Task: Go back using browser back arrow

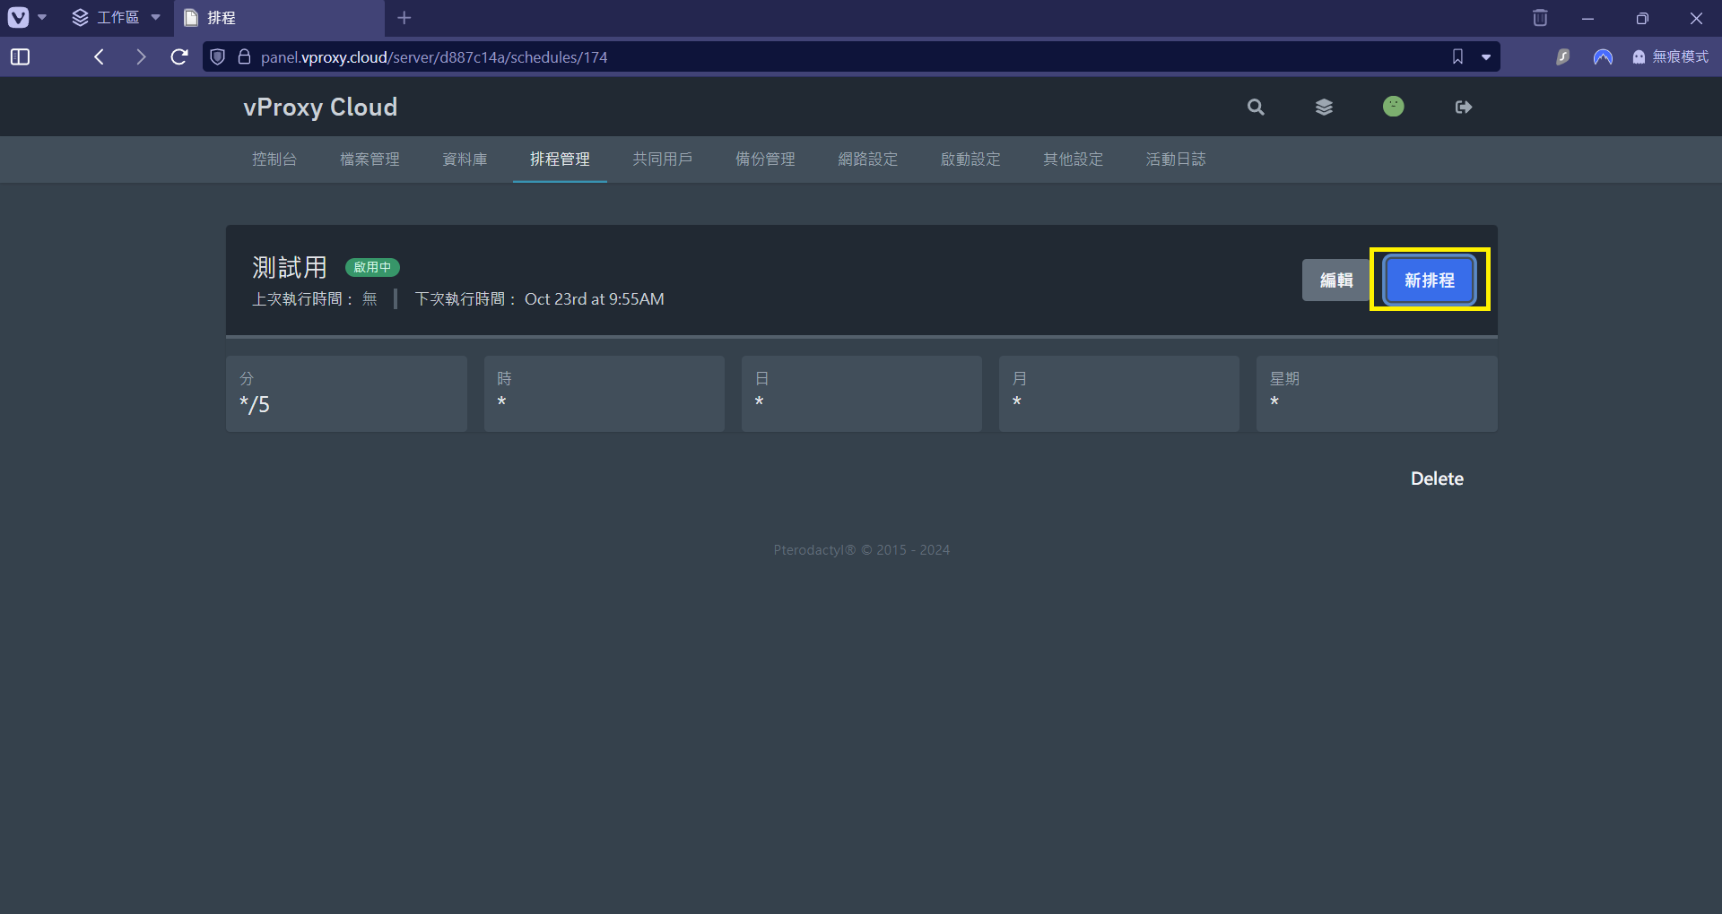Action: click(x=100, y=57)
